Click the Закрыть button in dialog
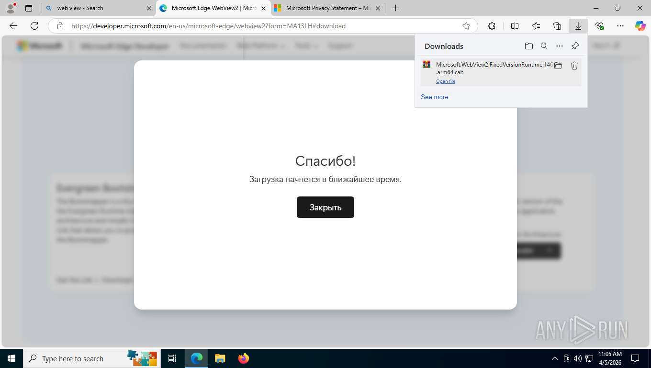This screenshot has height=368, width=651. [x=325, y=207]
